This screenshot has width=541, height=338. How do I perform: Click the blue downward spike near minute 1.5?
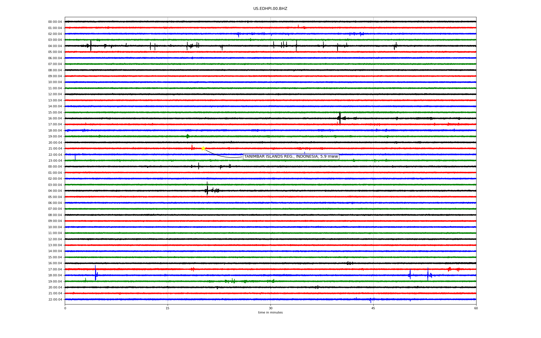point(75,157)
